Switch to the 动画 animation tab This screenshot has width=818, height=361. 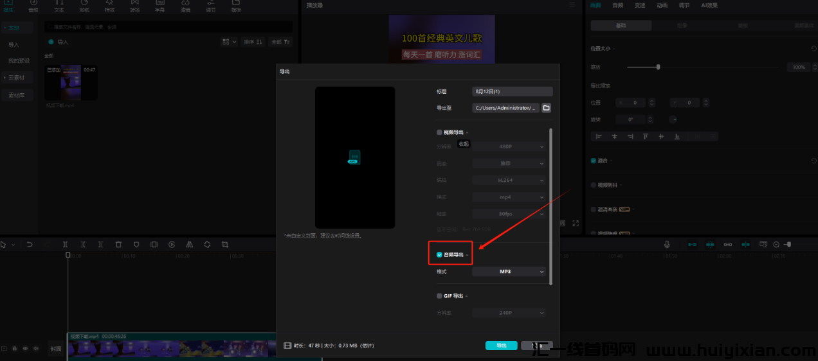(662, 5)
